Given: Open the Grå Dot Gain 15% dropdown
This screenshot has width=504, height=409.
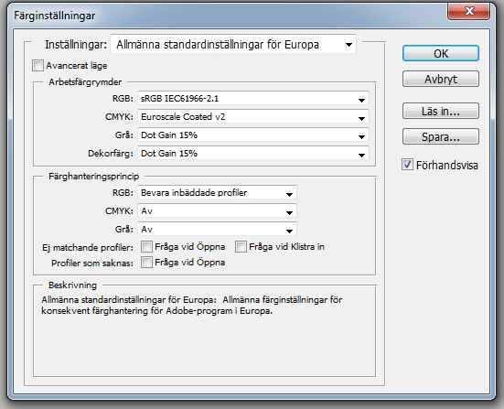Looking at the screenshot, I should point(253,135).
